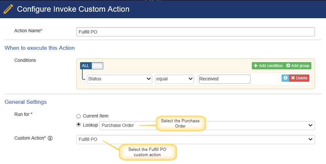Expand the Purchase Order lookup dropdown
The height and width of the screenshot is (164, 326).
[x=207, y=126]
